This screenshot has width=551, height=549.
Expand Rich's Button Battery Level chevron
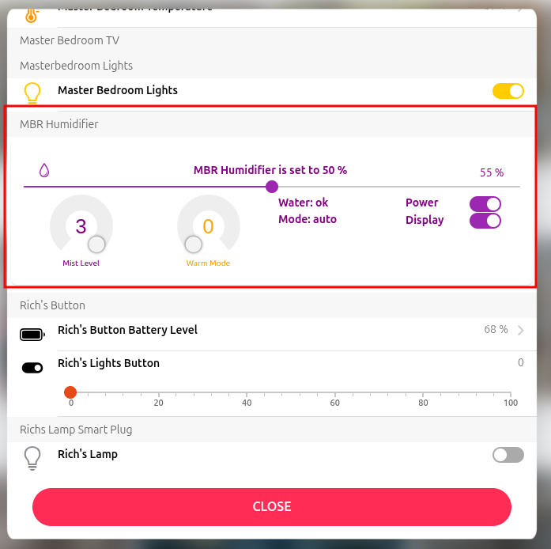tap(521, 331)
